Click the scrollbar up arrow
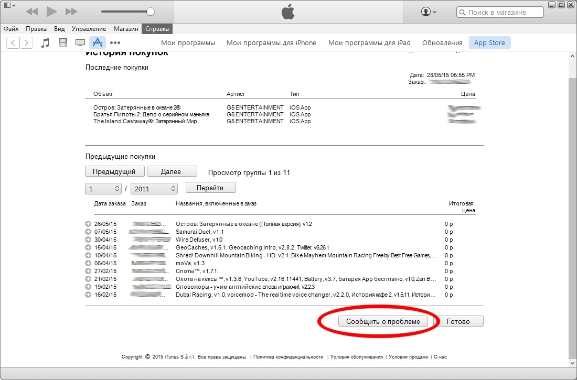Image resolution: width=577 pixels, height=380 pixels. coord(572,56)
